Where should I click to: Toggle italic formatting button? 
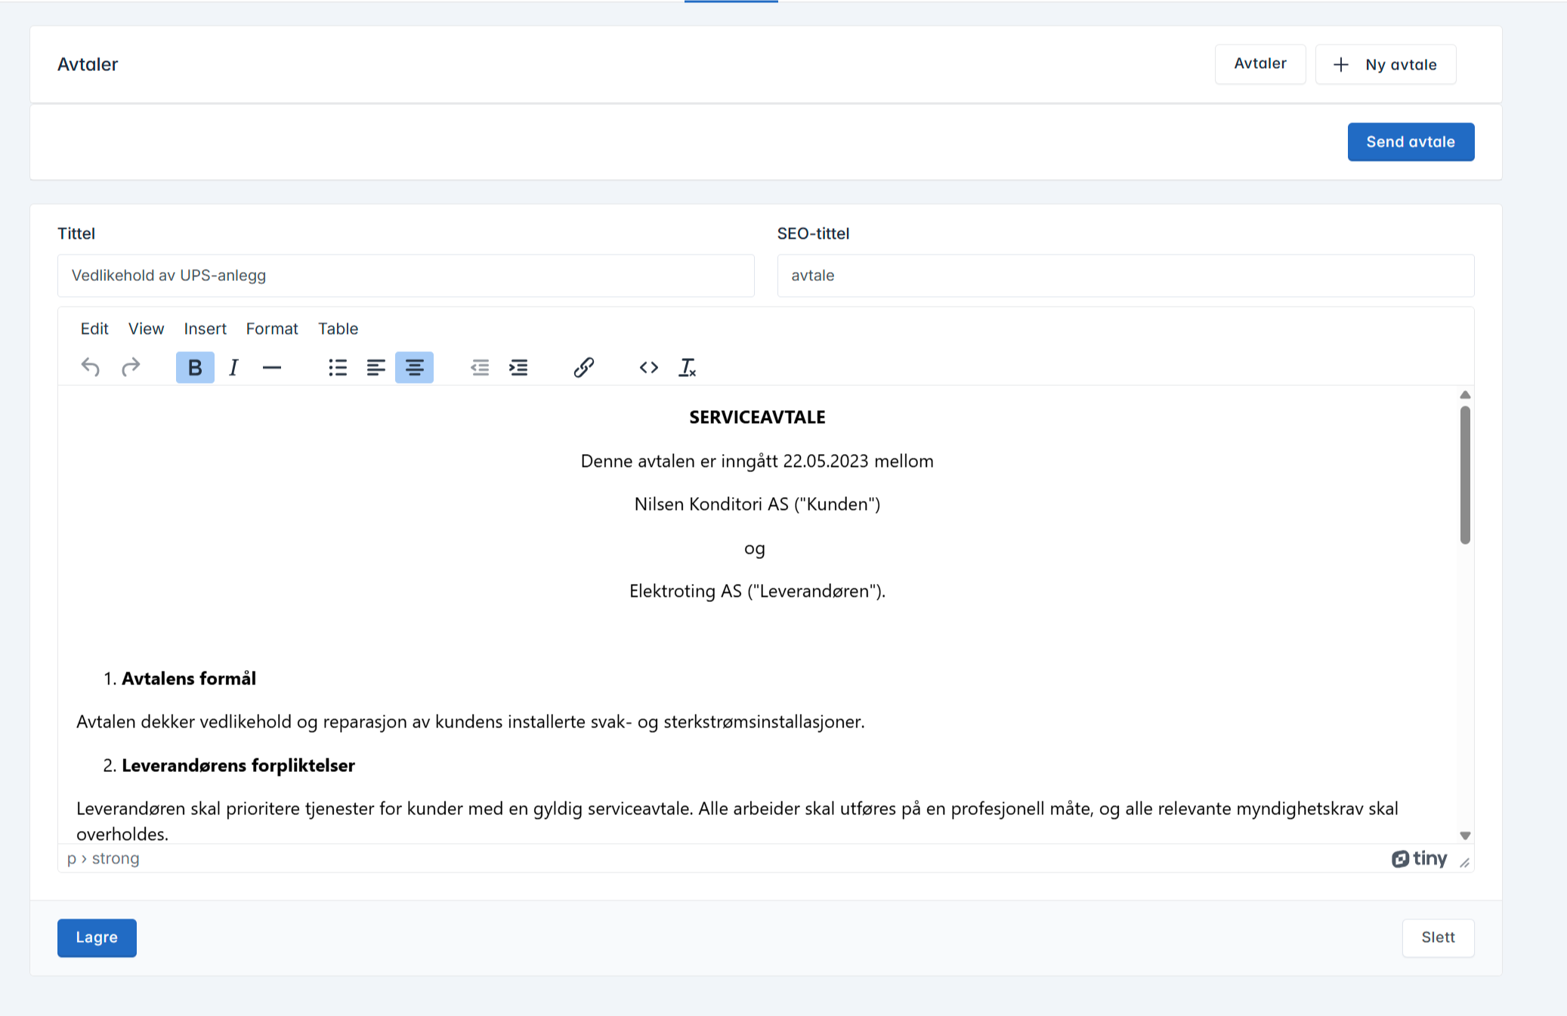(x=233, y=367)
